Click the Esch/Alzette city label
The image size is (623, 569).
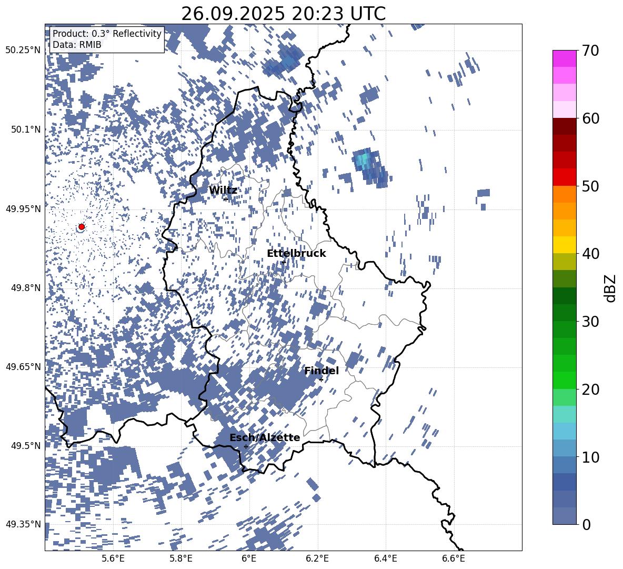coord(265,438)
